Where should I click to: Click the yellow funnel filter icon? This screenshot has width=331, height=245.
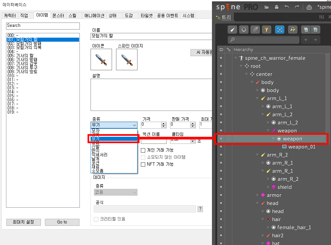tap(266, 30)
